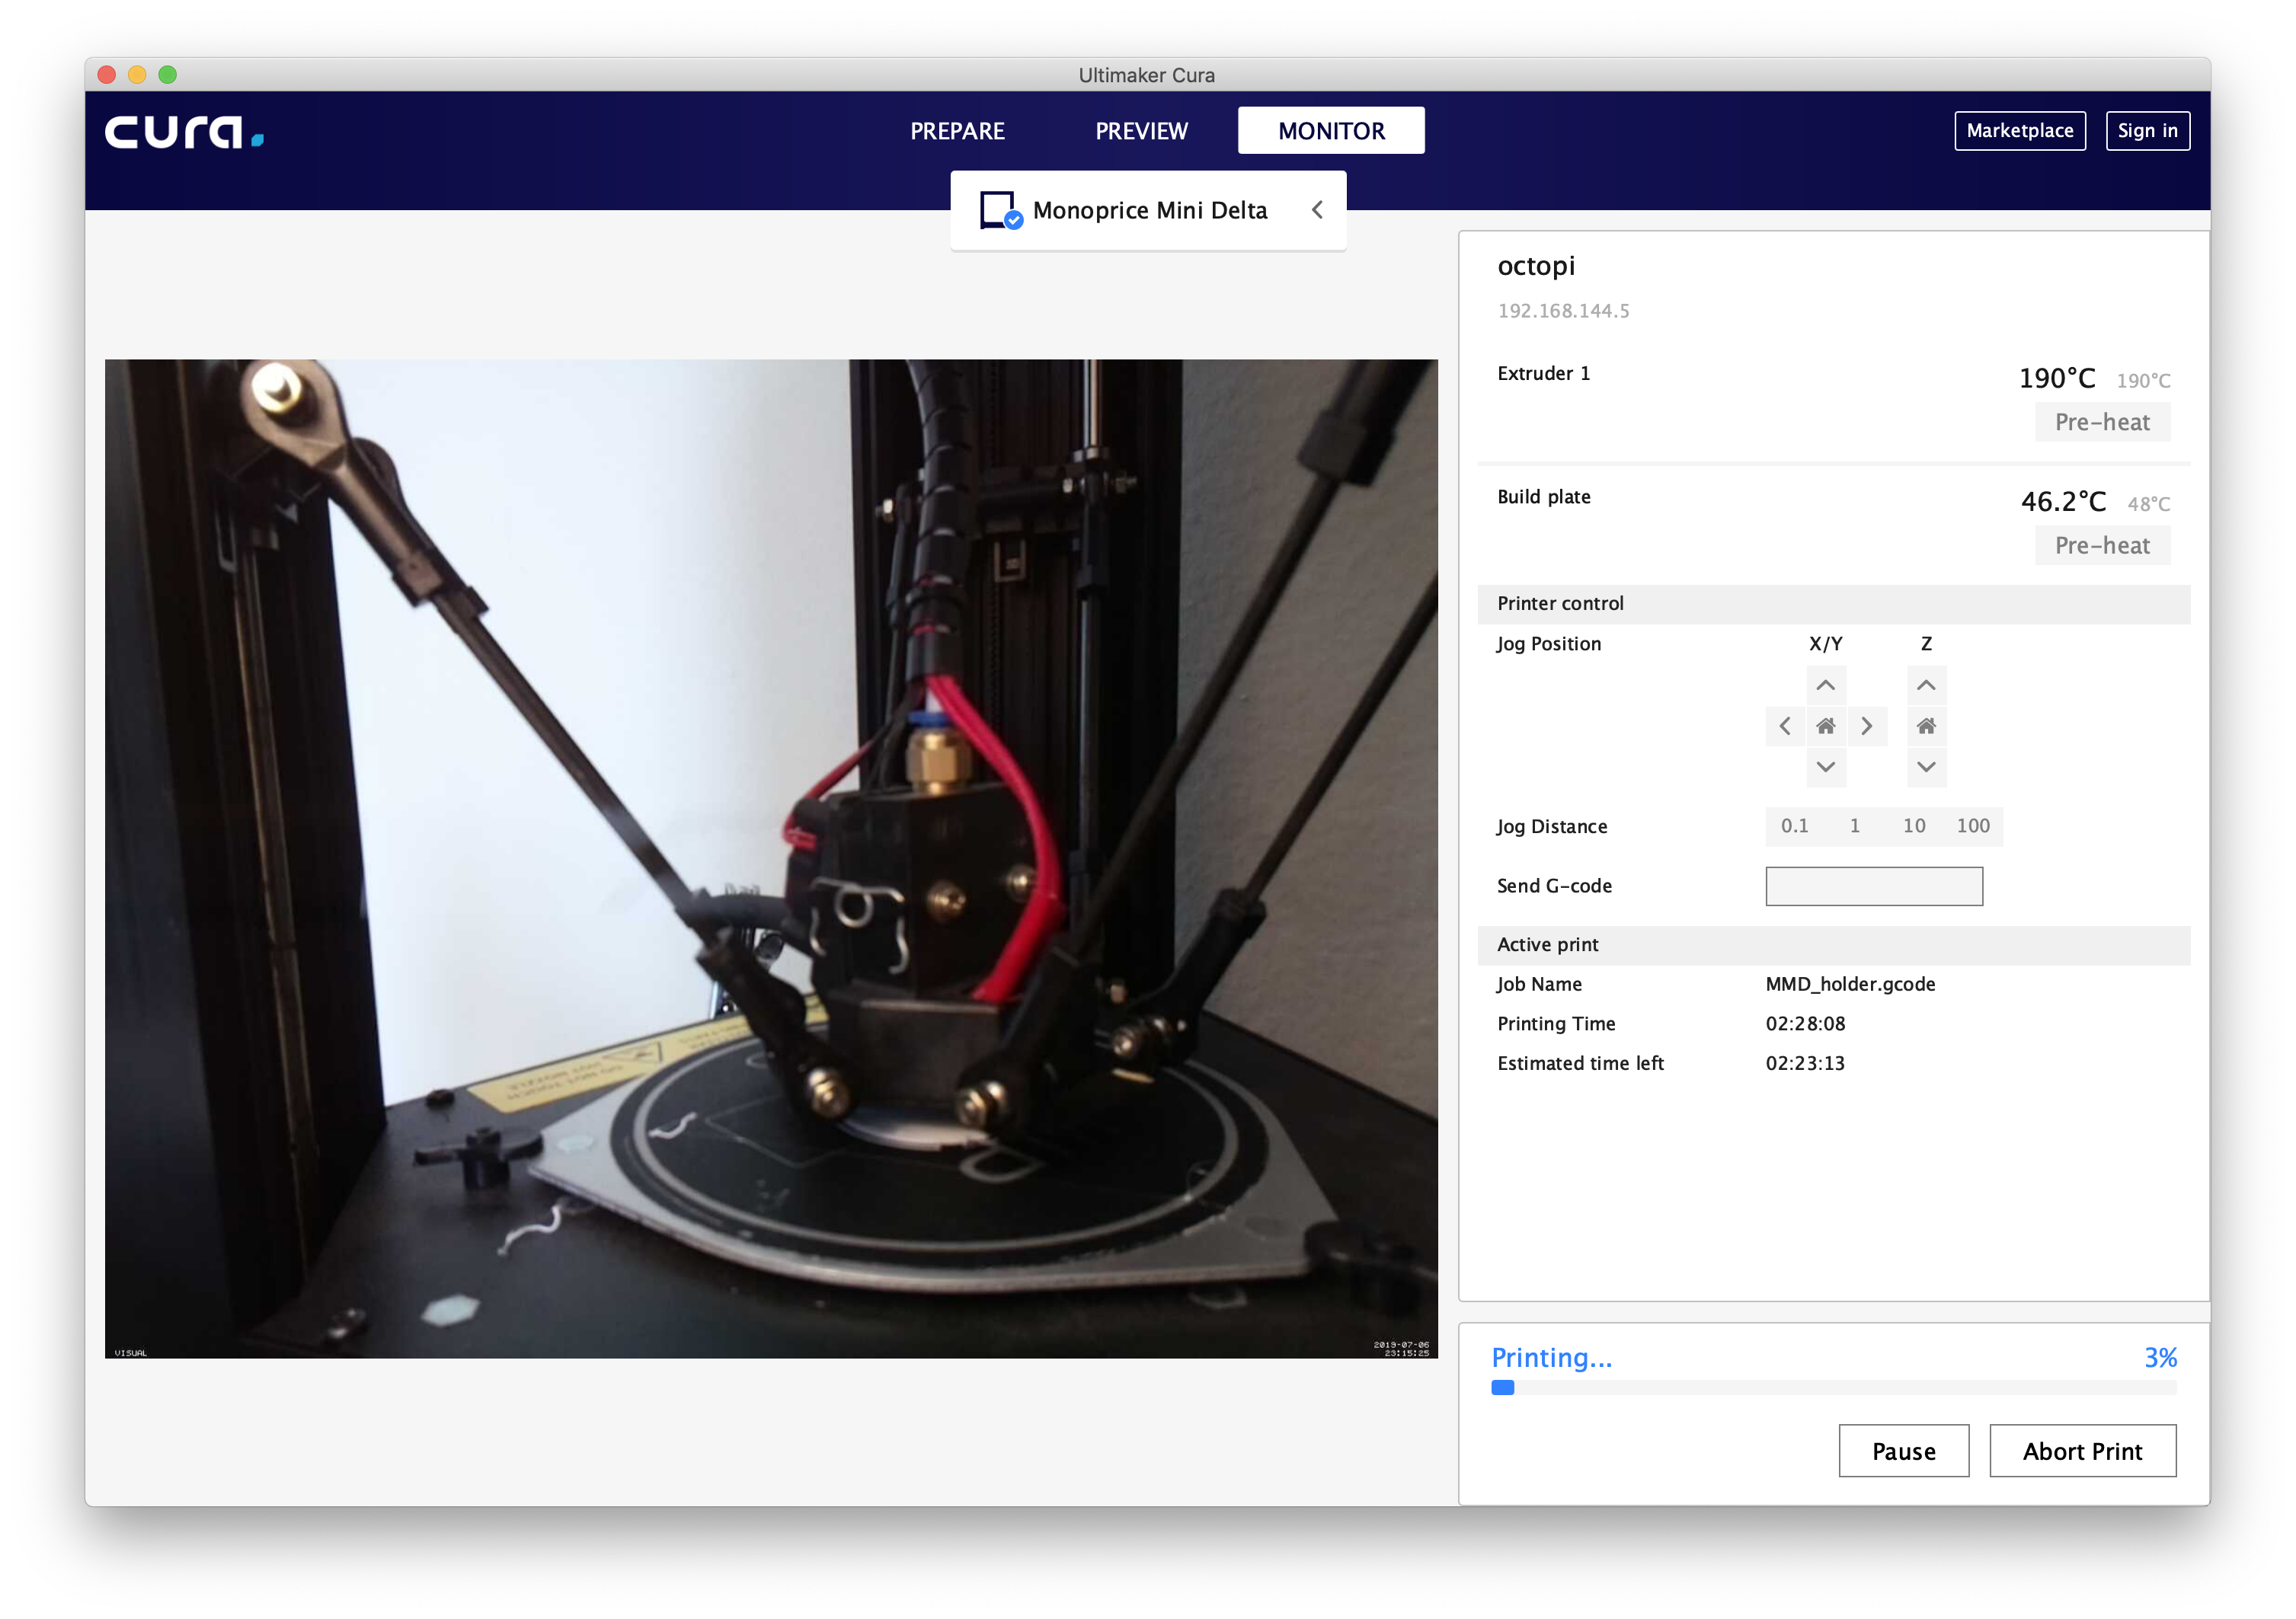Click printing time 02:28:08
Screen dimensions: 2296x1619
coord(1805,1024)
